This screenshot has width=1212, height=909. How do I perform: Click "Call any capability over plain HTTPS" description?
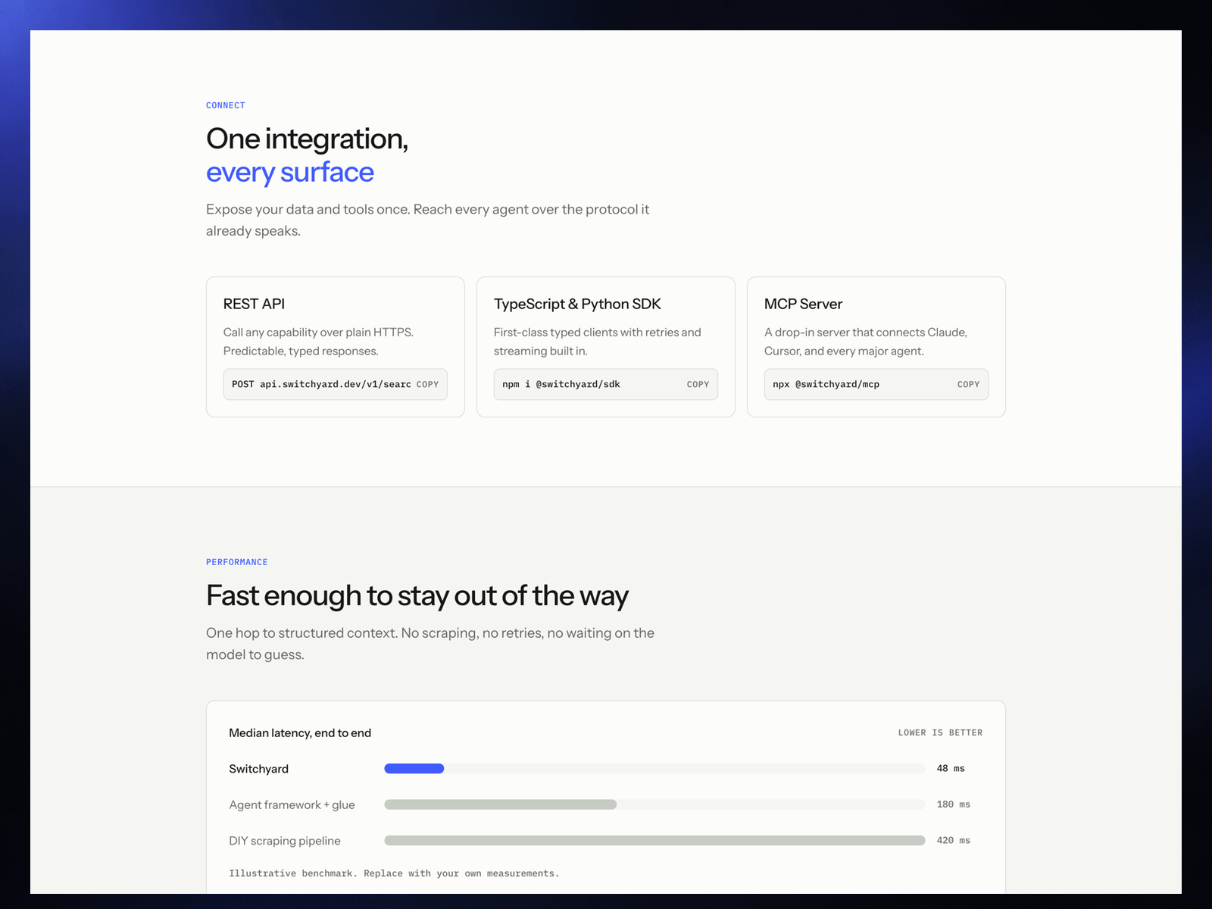318,342
